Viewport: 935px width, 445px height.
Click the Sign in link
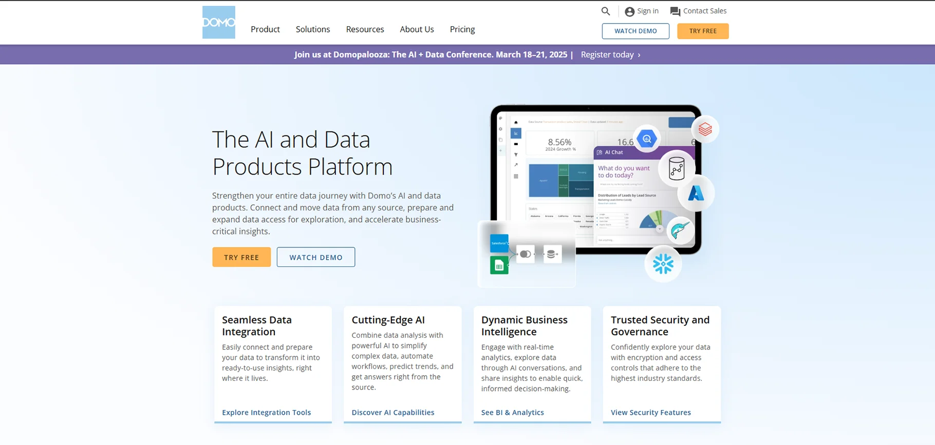(648, 11)
